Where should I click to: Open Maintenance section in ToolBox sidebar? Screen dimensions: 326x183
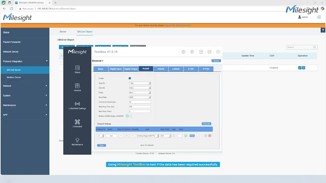(77, 141)
